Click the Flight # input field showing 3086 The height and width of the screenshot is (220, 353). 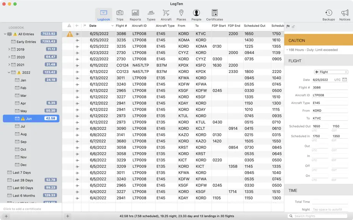330,87
